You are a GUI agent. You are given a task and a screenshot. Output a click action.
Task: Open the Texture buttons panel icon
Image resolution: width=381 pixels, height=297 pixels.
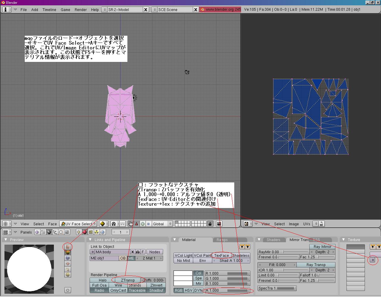(90, 232)
